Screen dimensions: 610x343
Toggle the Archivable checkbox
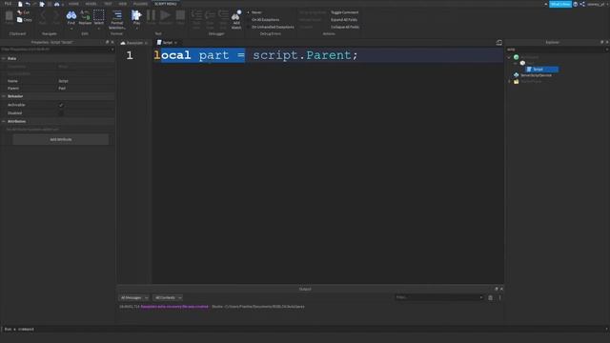pyautogui.click(x=61, y=105)
